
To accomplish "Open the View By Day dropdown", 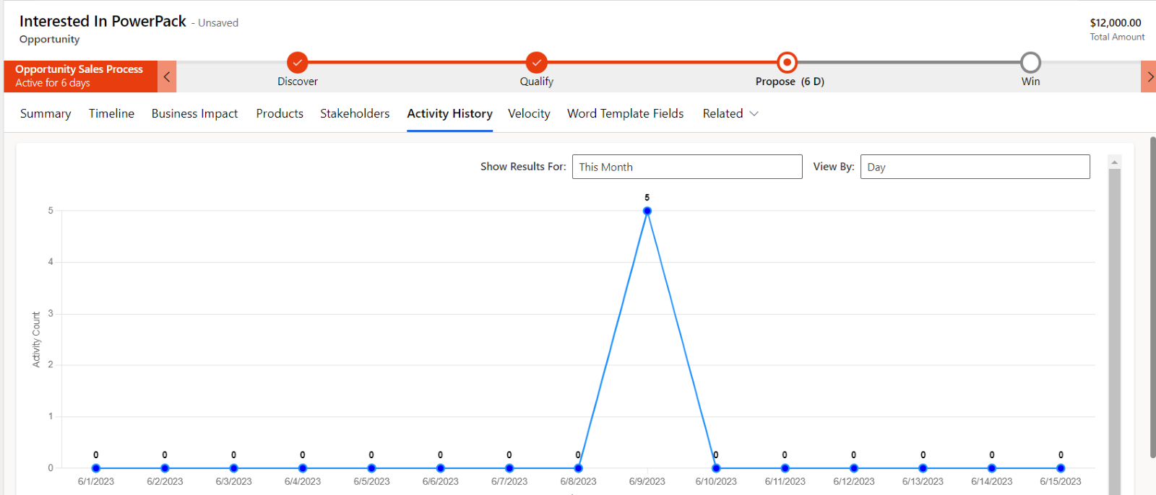I will tap(975, 167).
